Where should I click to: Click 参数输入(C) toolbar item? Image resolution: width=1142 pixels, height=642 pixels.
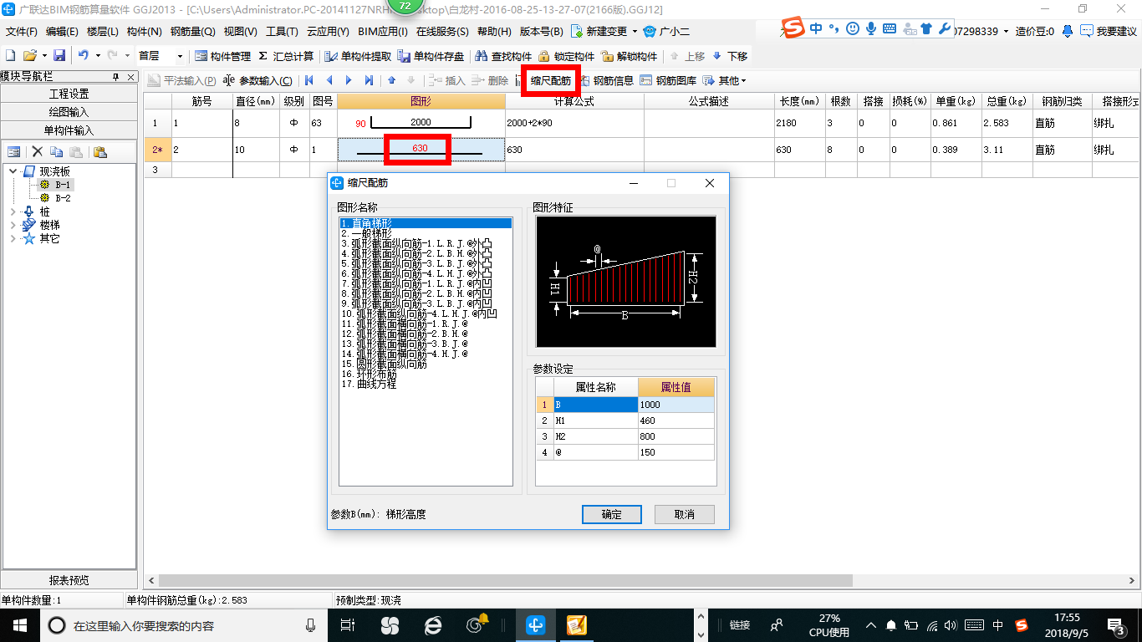point(258,81)
